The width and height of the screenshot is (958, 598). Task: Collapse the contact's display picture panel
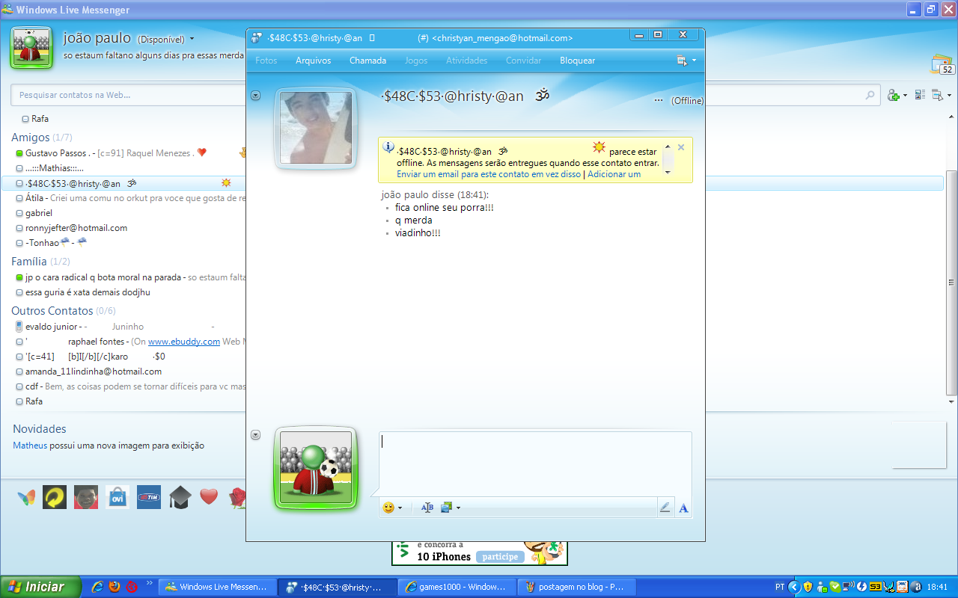(256, 95)
